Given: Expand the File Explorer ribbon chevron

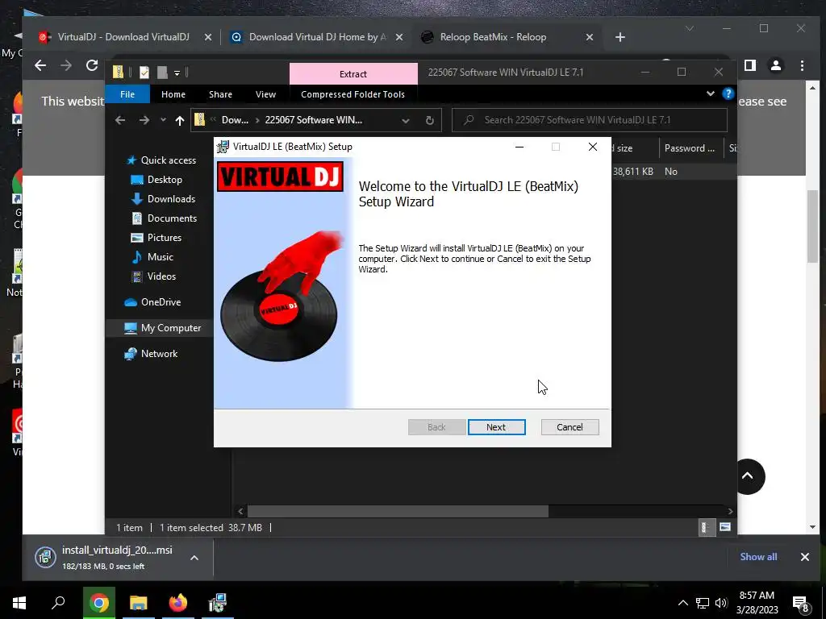Looking at the screenshot, I should 710,93.
